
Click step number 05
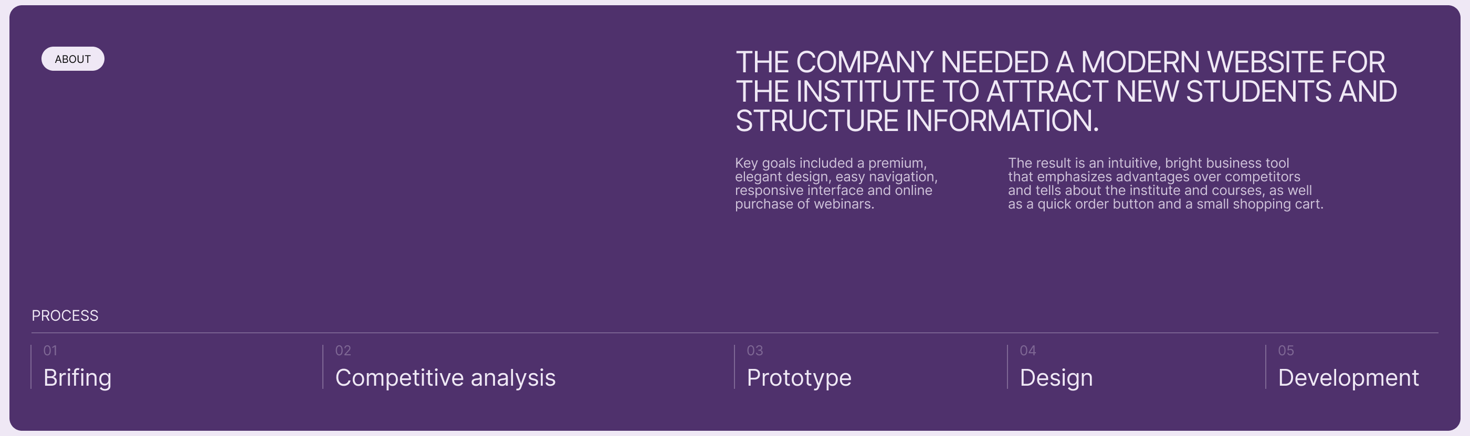(1286, 351)
